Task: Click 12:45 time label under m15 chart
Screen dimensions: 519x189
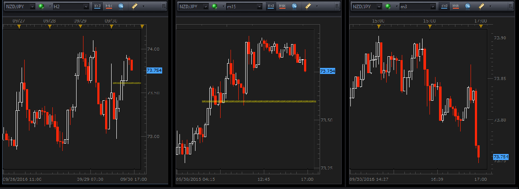Action: point(263,179)
